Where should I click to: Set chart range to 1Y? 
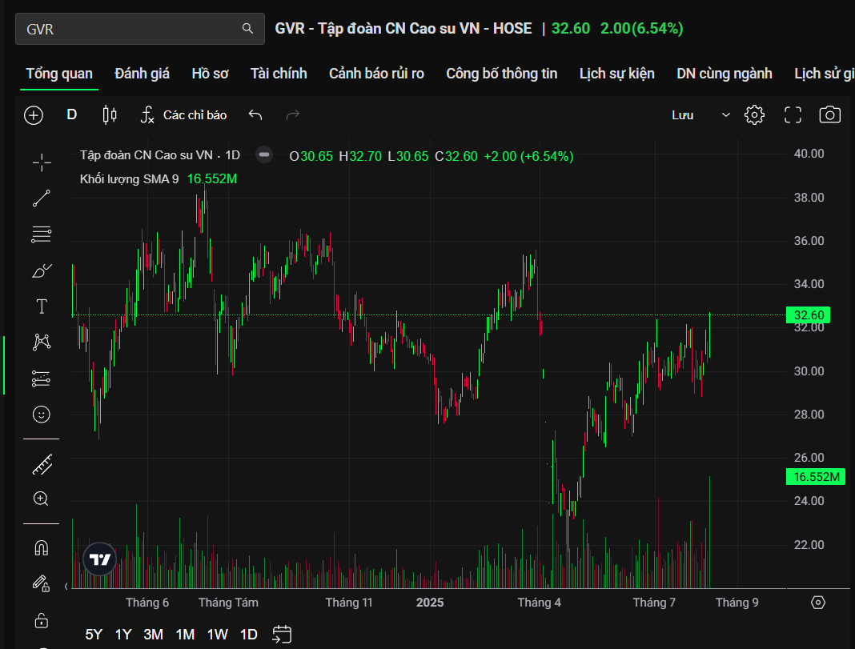coord(123,635)
